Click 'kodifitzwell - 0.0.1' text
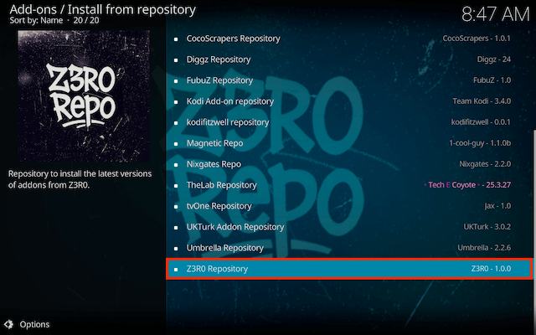The image size is (536, 335). pyautogui.click(x=481, y=122)
